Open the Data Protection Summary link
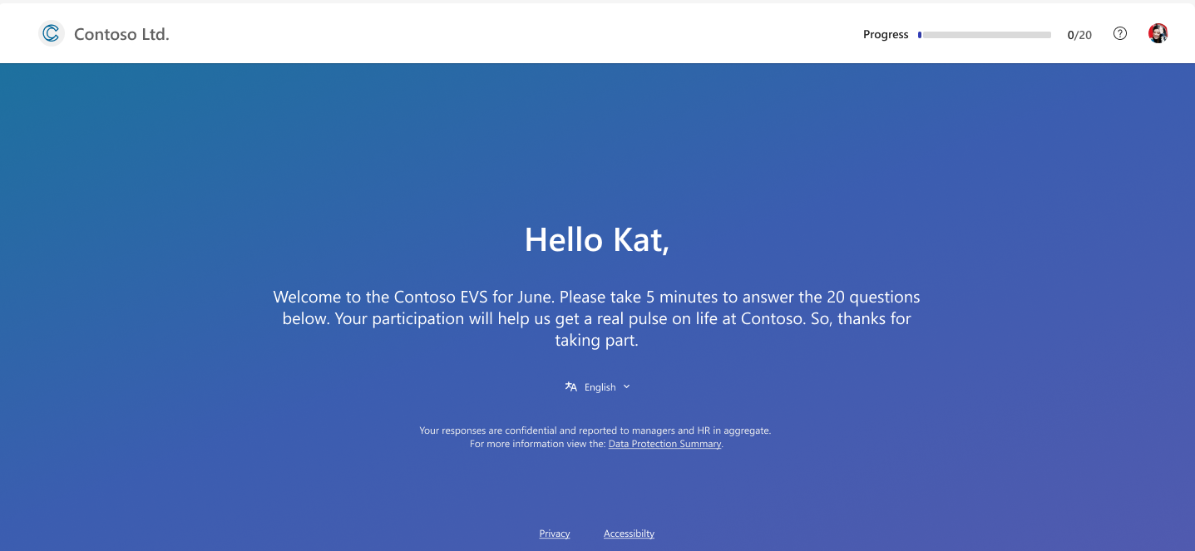 (x=664, y=444)
